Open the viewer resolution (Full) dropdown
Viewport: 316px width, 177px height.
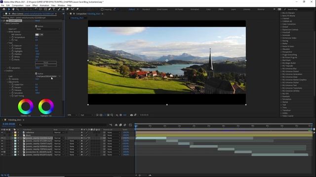(x=87, y=115)
